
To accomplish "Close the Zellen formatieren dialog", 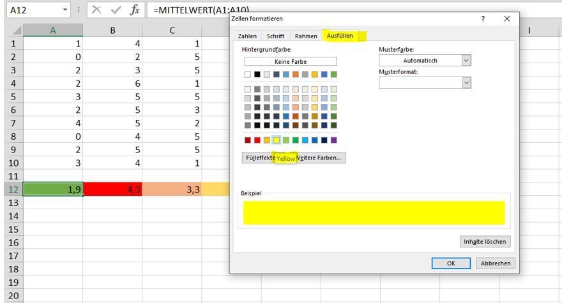I will (x=507, y=18).
